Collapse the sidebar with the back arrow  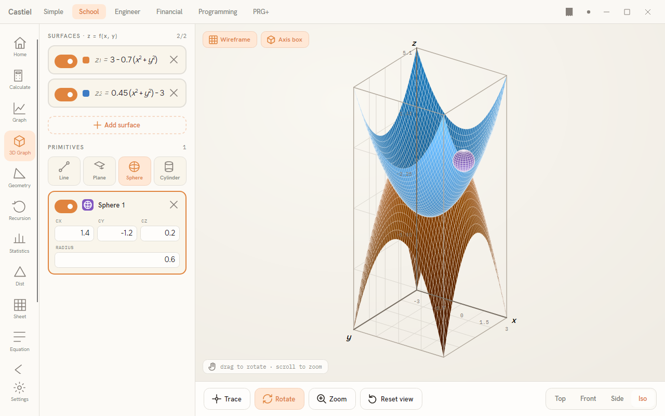click(18, 369)
